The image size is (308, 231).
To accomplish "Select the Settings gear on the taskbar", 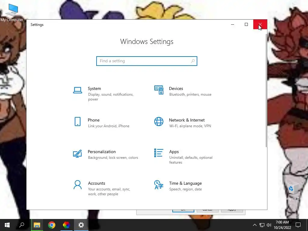I will 81,225.
